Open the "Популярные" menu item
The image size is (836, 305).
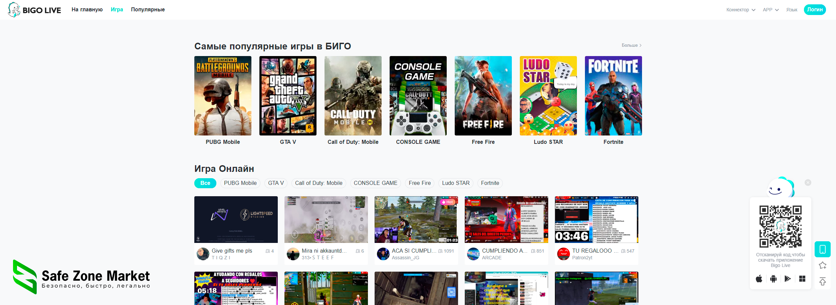pos(148,10)
